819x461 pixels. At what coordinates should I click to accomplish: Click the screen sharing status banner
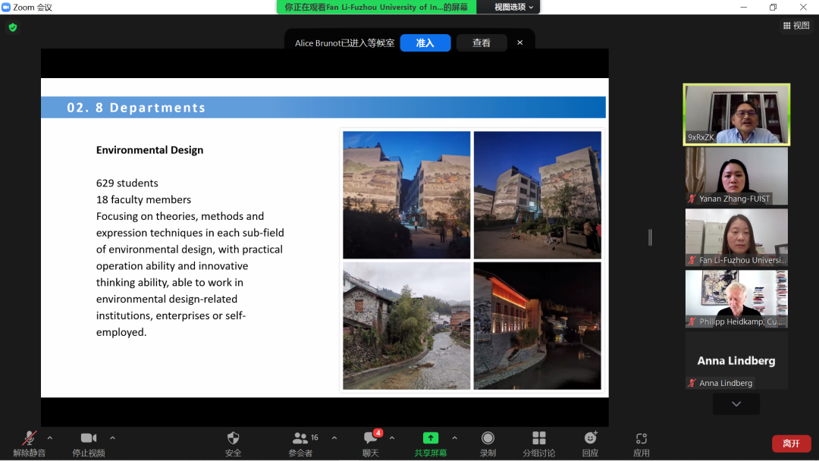[x=376, y=7]
